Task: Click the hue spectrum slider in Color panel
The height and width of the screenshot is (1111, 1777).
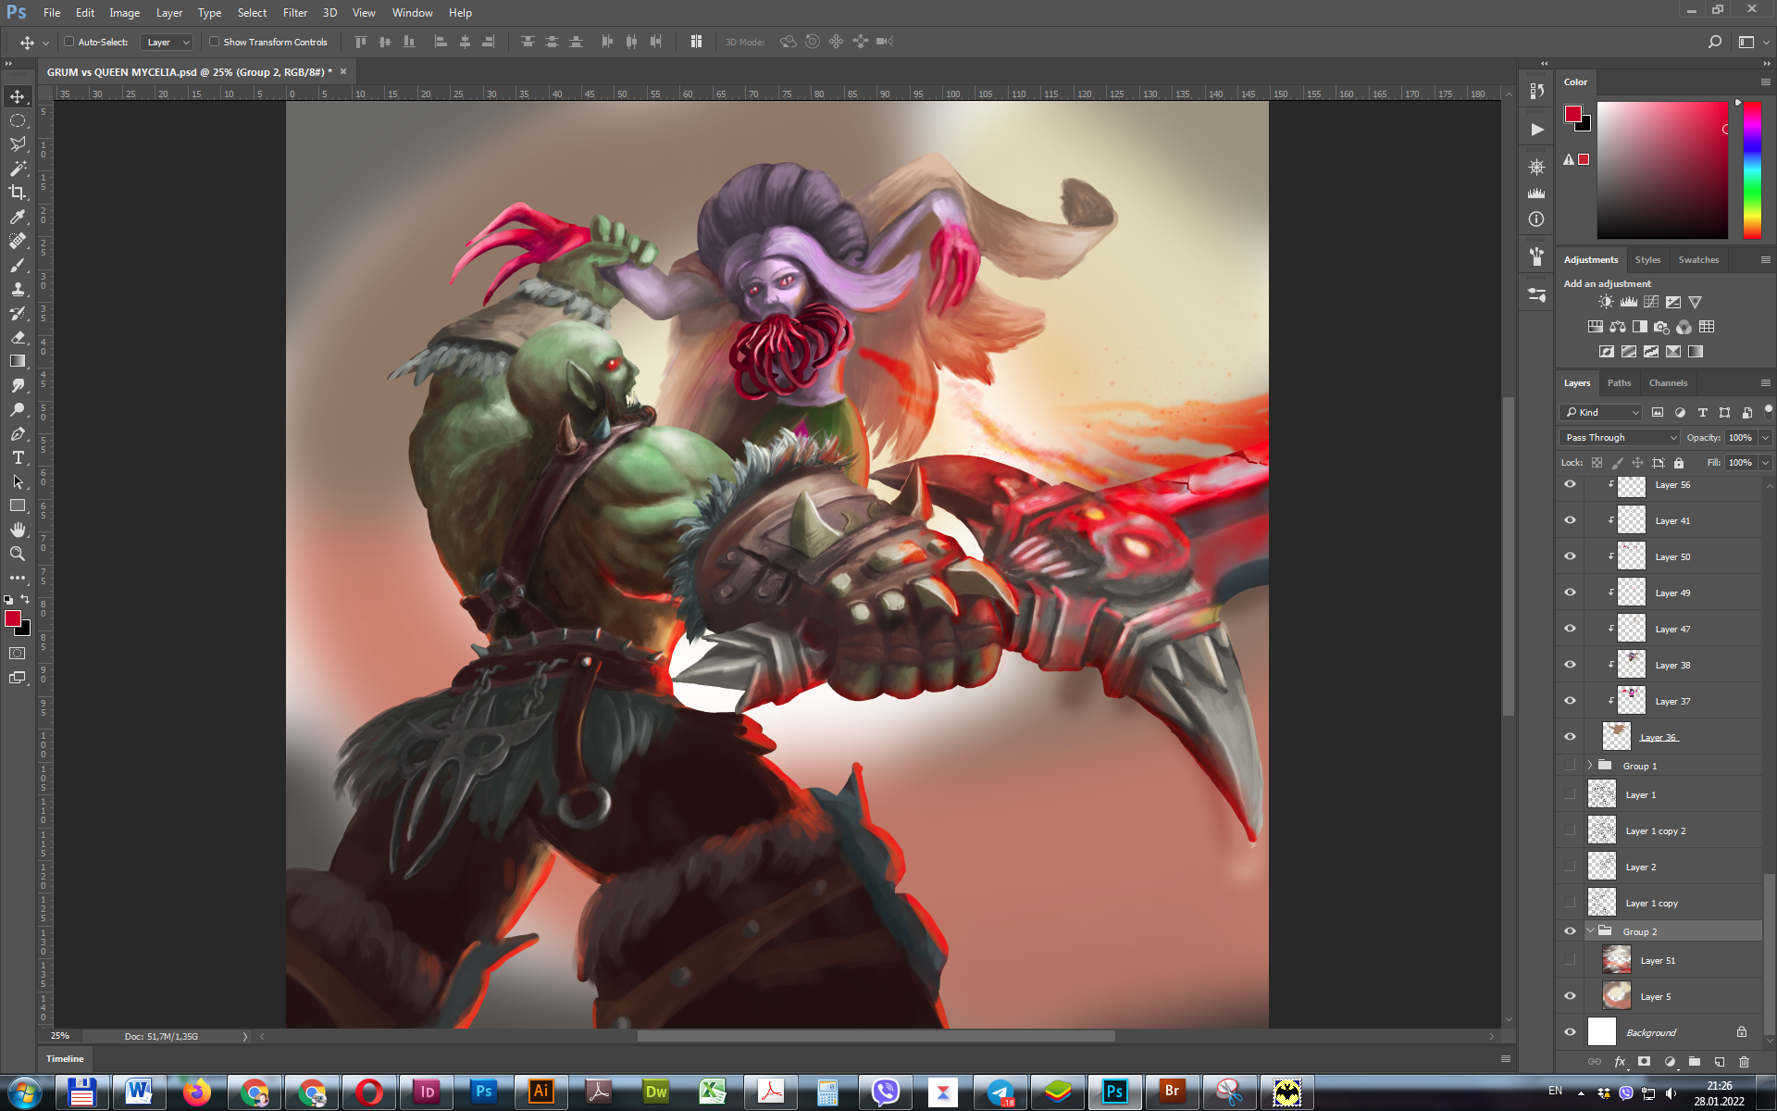Action: (x=1752, y=170)
